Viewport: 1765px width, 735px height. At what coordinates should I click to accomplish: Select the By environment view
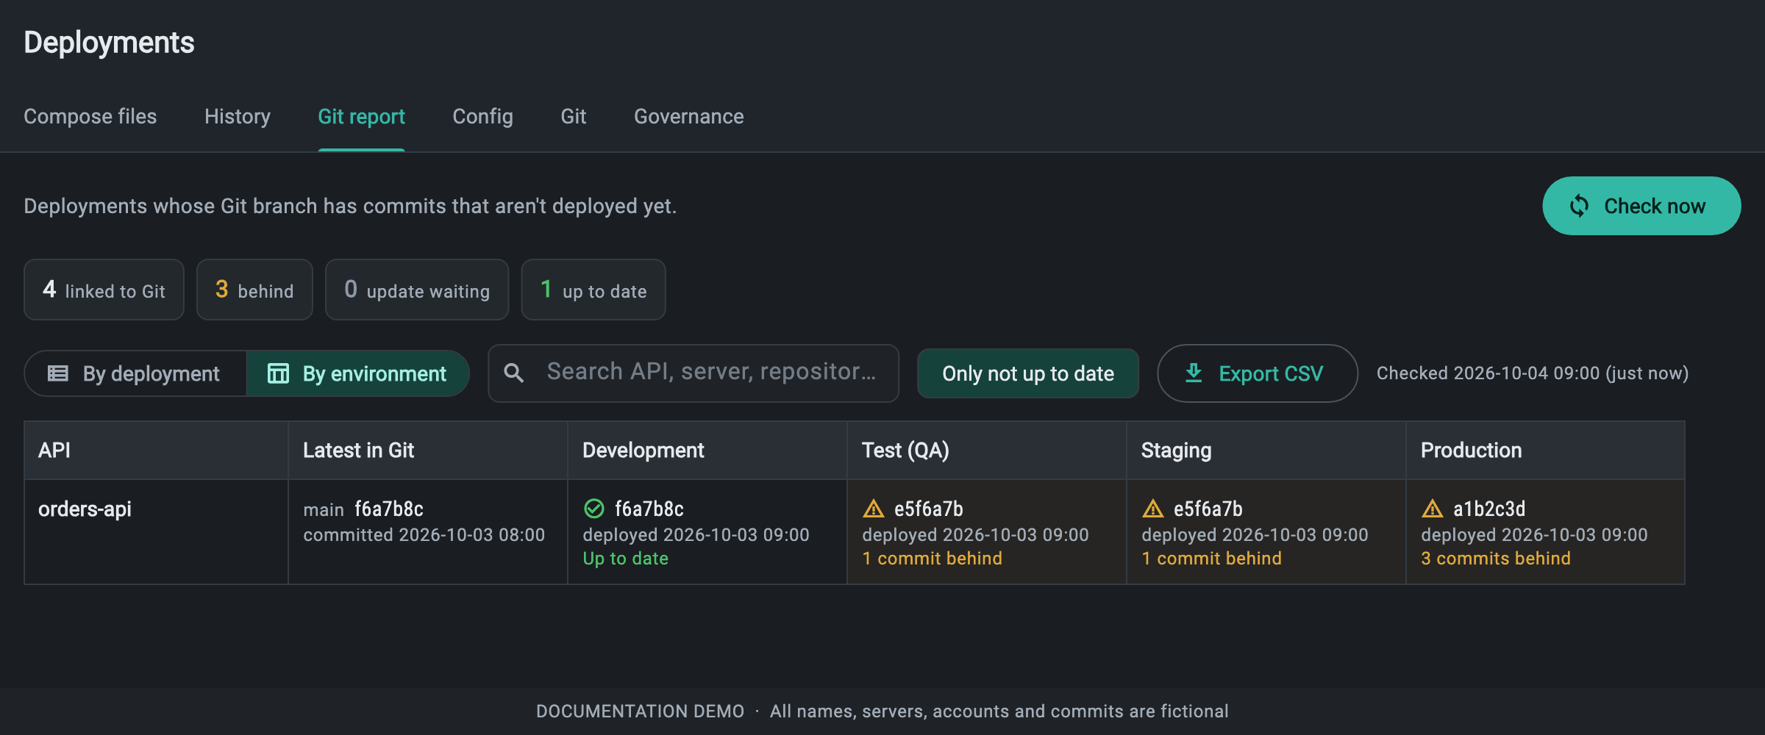357,373
